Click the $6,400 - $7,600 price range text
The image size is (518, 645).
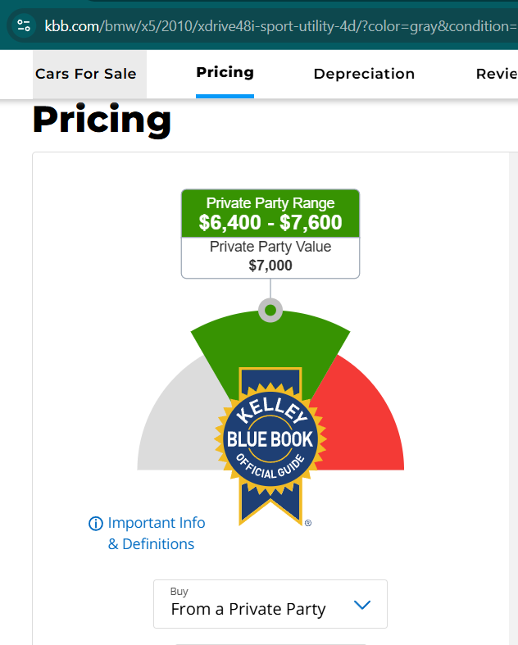[270, 222]
